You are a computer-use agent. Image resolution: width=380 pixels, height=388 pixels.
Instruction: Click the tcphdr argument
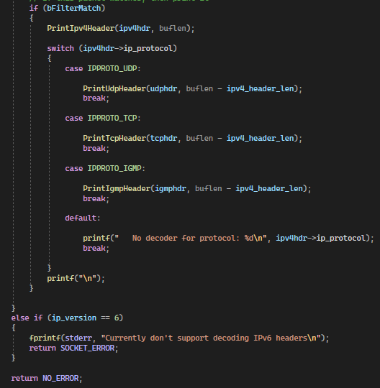click(163, 138)
